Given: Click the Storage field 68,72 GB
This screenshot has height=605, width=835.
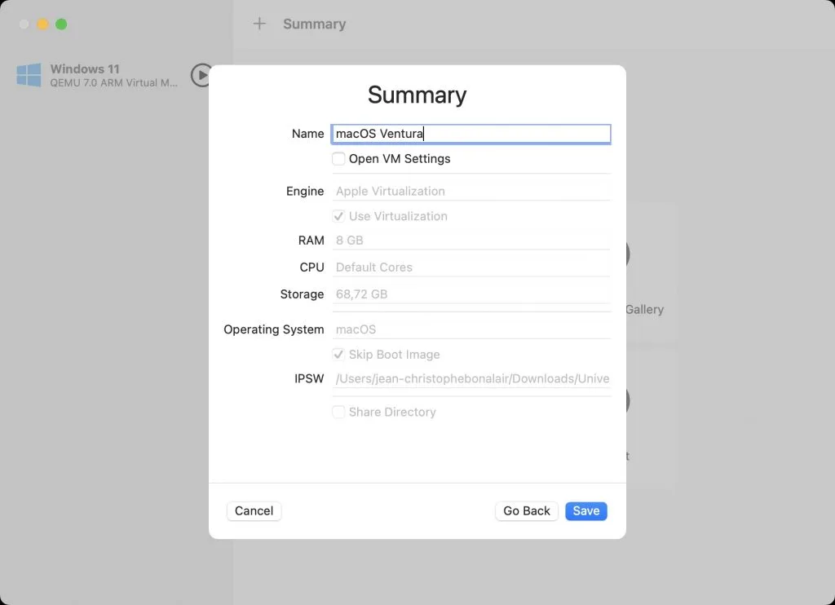Looking at the screenshot, I should (x=471, y=294).
